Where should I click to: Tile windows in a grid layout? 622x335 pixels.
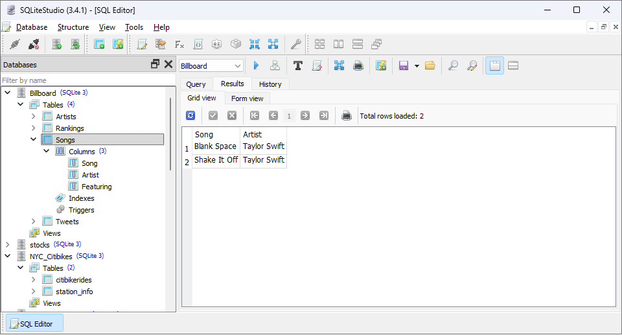(319, 44)
